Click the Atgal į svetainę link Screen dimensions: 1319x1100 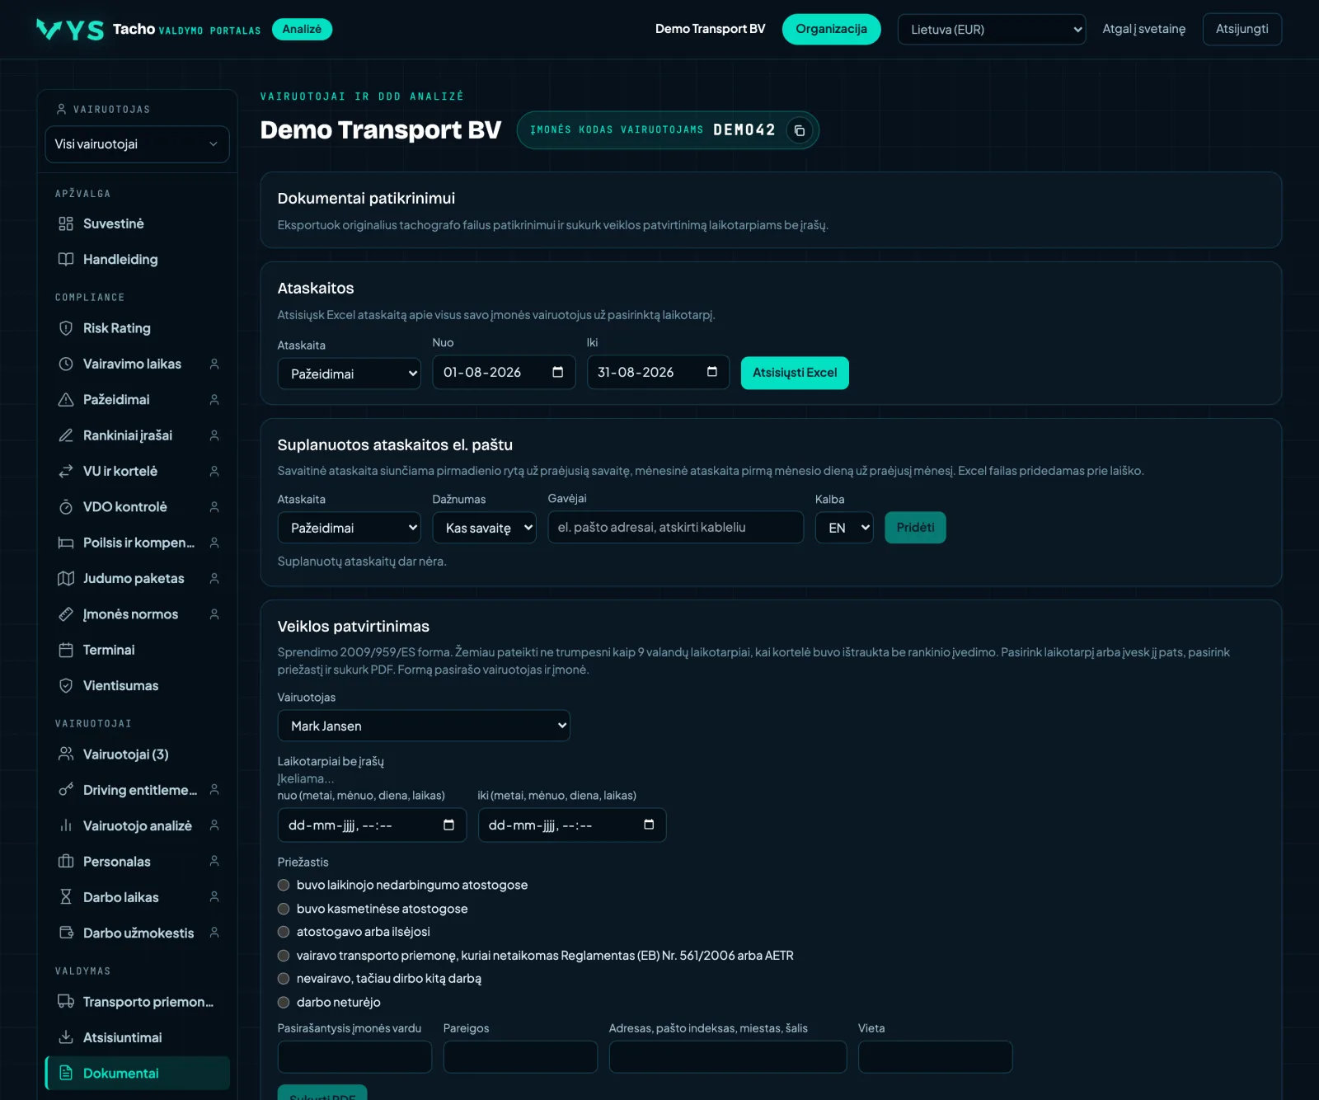pyautogui.click(x=1144, y=29)
